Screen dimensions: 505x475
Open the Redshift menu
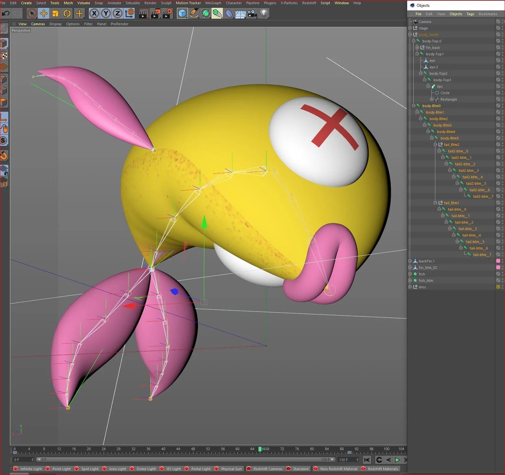click(x=309, y=3)
